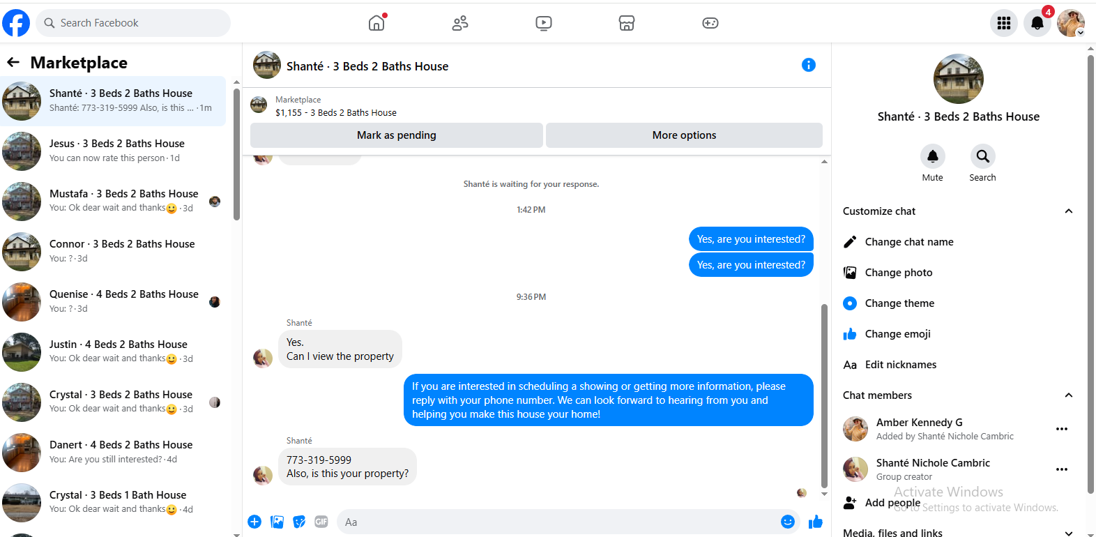Open the Watch video icon
1096x537 pixels.
tap(544, 23)
